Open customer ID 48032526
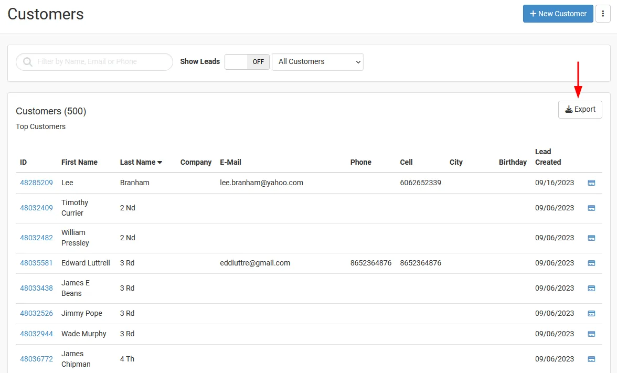The width and height of the screenshot is (617, 373). pos(36,313)
